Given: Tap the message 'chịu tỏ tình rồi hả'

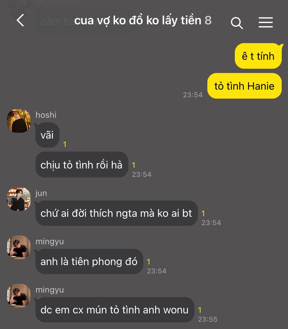Looking at the screenshot, I should [82, 165].
